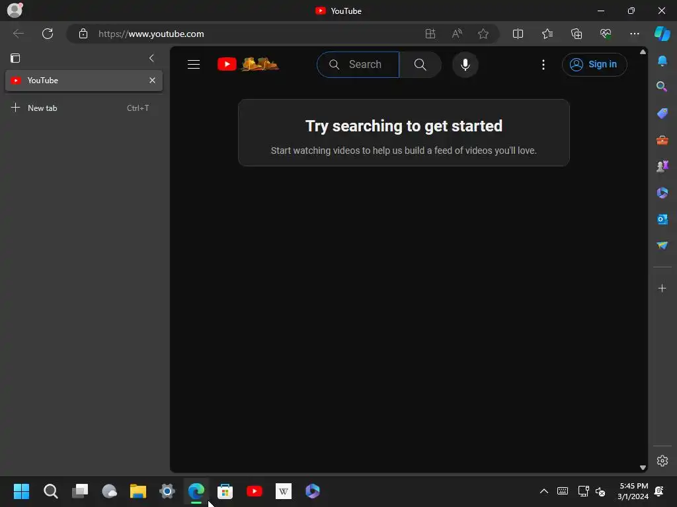Open Collections toolbar icon
Image resolution: width=677 pixels, height=507 pixels.
pyautogui.click(x=577, y=34)
